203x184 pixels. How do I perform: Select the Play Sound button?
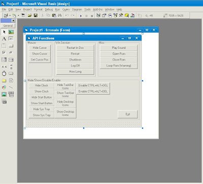point(119,48)
